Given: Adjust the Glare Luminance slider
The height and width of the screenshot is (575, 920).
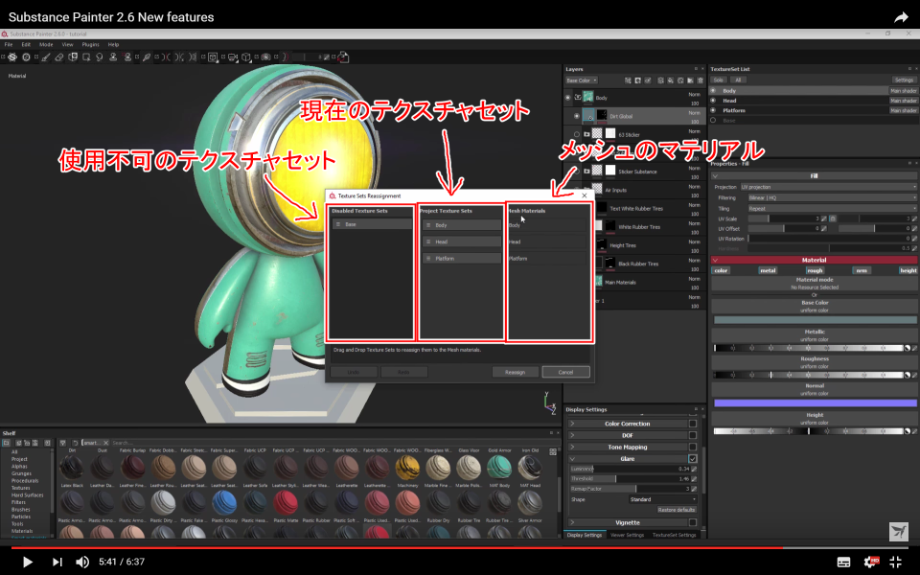Looking at the screenshot, I should click(x=630, y=469).
